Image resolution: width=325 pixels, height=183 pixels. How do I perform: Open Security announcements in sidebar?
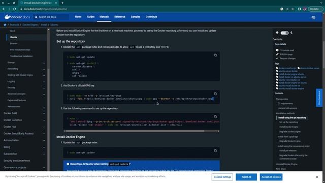click(x=17, y=161)
